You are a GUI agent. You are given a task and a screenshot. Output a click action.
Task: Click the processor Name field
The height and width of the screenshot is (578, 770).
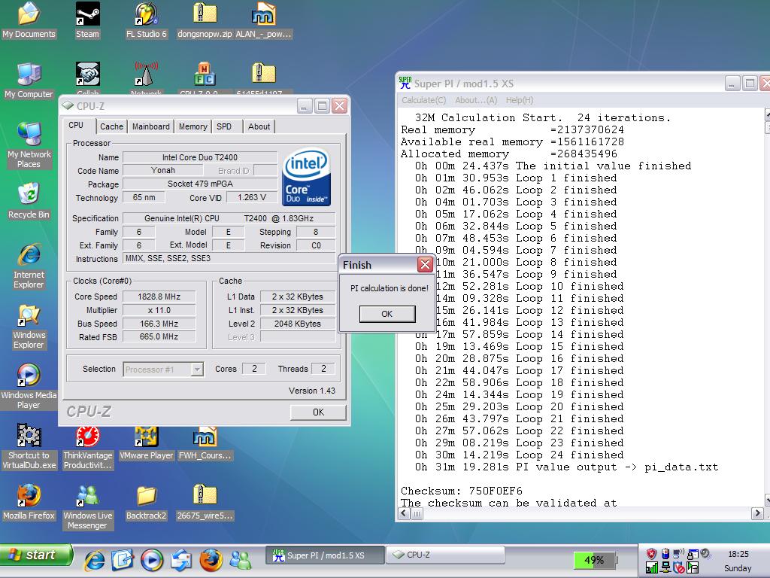point(200,157)
